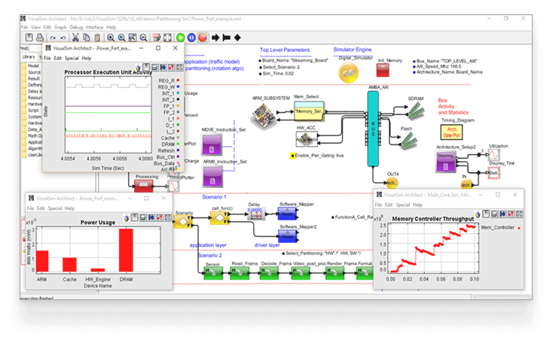
Task: Stop the simulation with the red button
Action: 203,36
